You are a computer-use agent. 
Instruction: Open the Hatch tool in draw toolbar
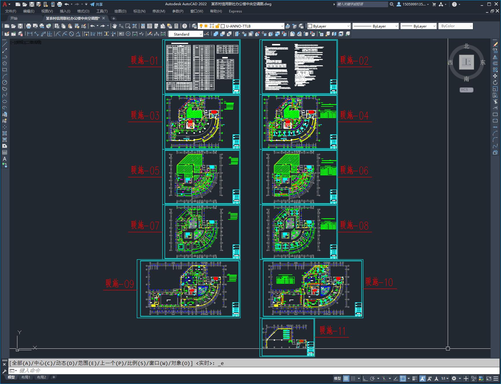coord(5,133)
